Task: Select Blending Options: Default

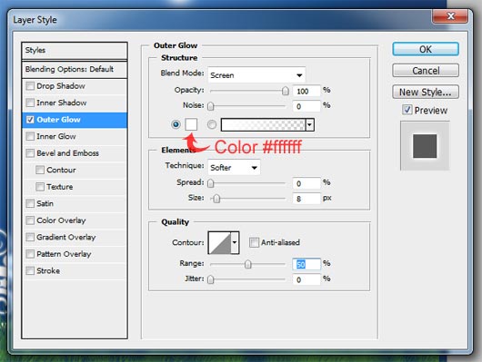Action: point(75,69)
